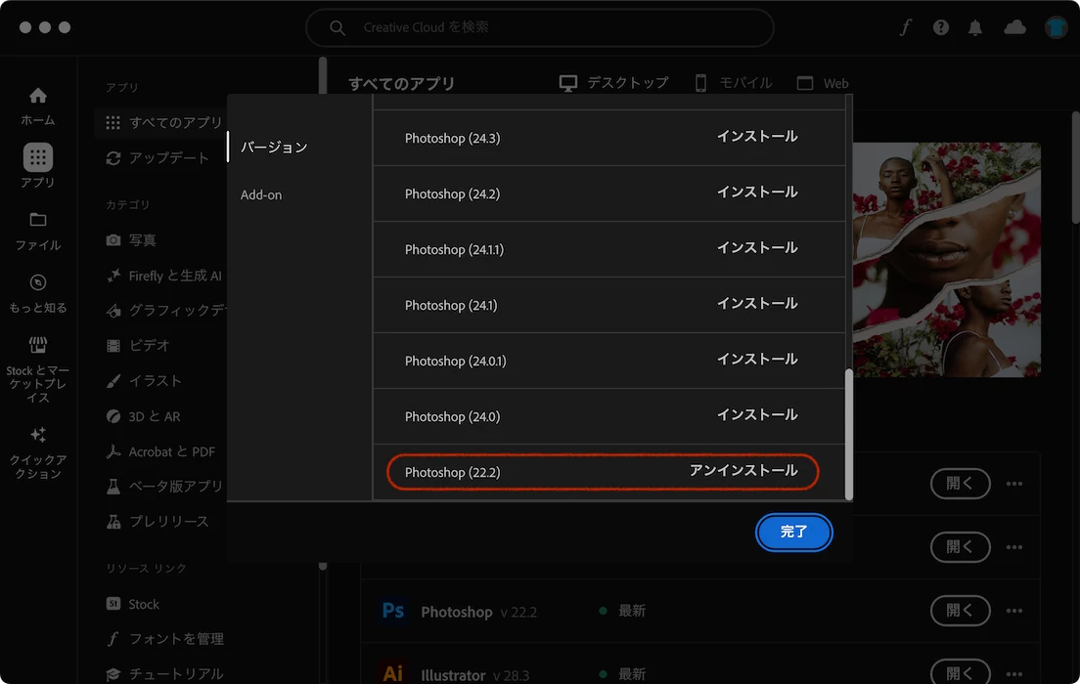Install Photoshop (24.1)
The width and height of the screenshot is (1080, 684).
click(757, 304)
